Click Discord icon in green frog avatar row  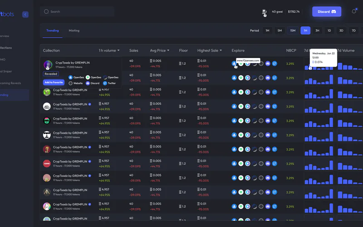pyautogui.click(x=268, y=92)
